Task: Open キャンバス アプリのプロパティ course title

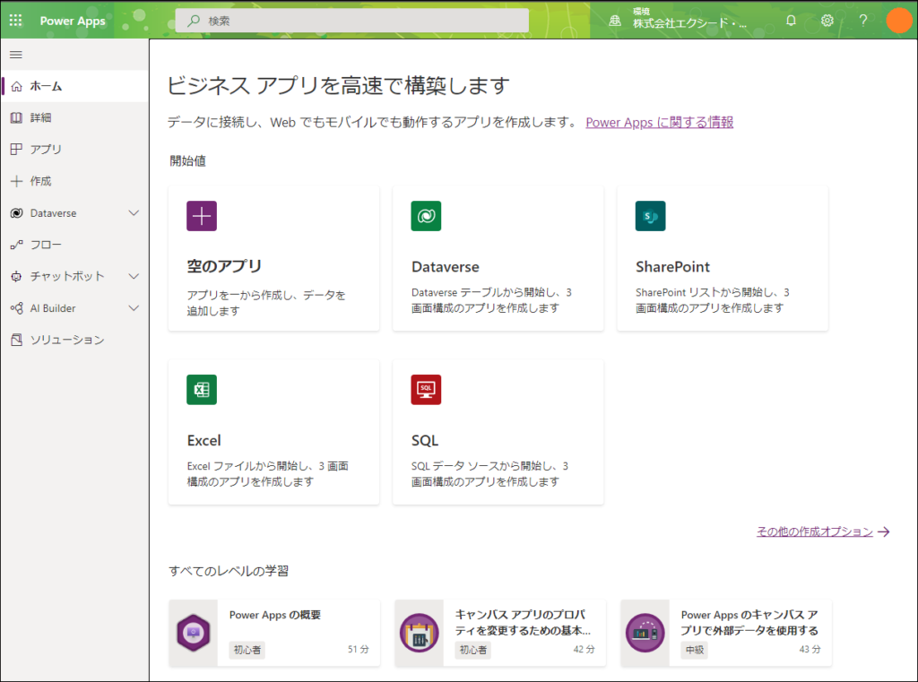Action: (523, 622)
